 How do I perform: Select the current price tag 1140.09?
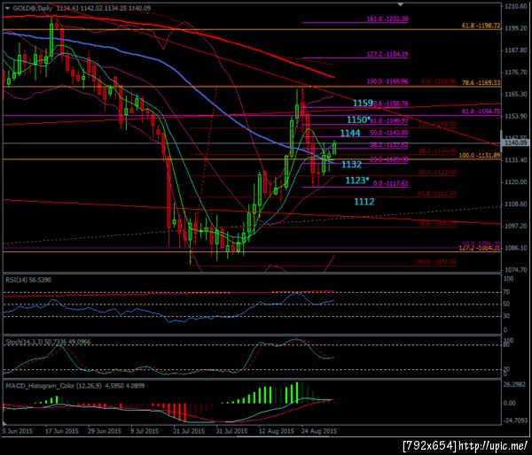point(516,143)
